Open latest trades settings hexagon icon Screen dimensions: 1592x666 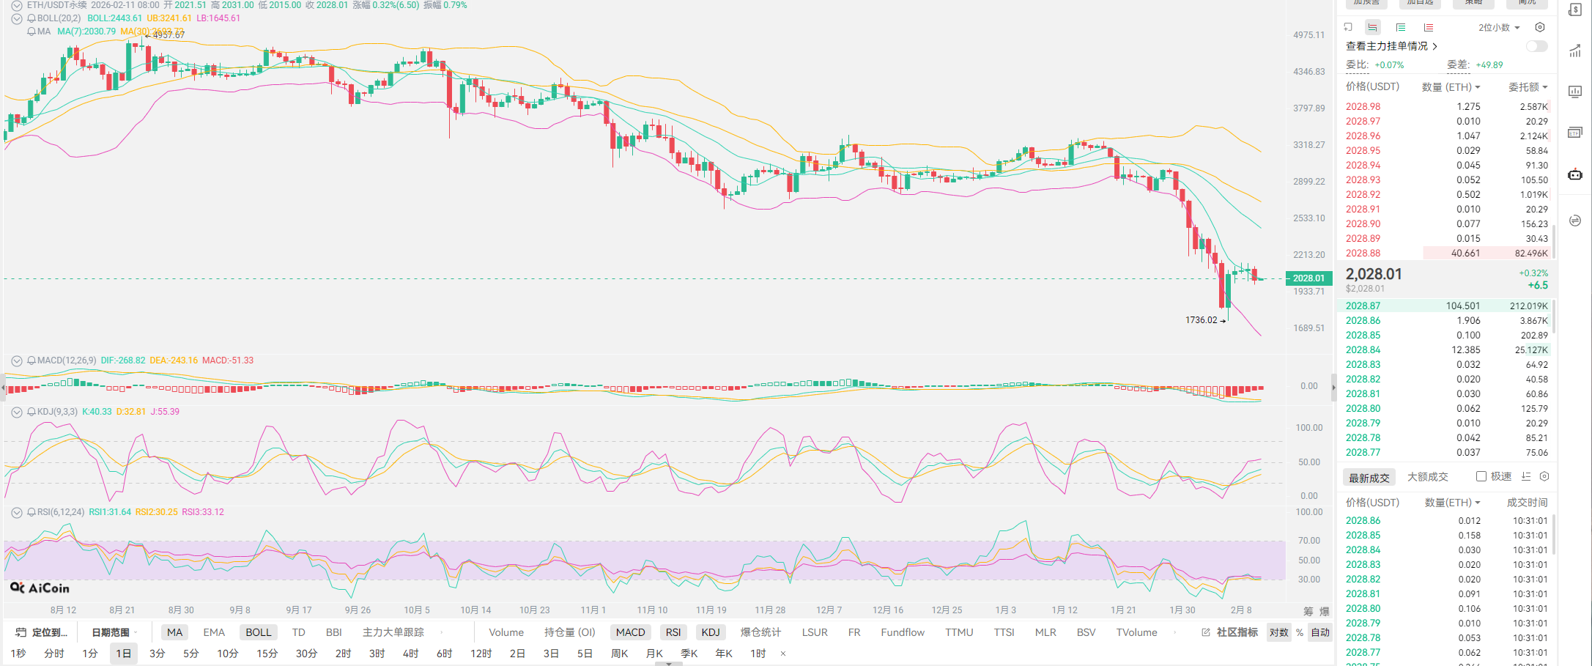(1544, 476)
